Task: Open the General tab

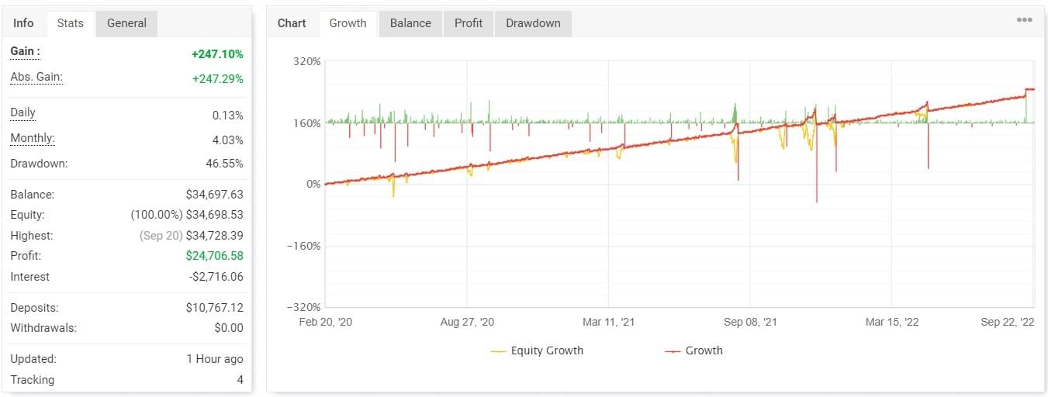Action: click(126, 23)
